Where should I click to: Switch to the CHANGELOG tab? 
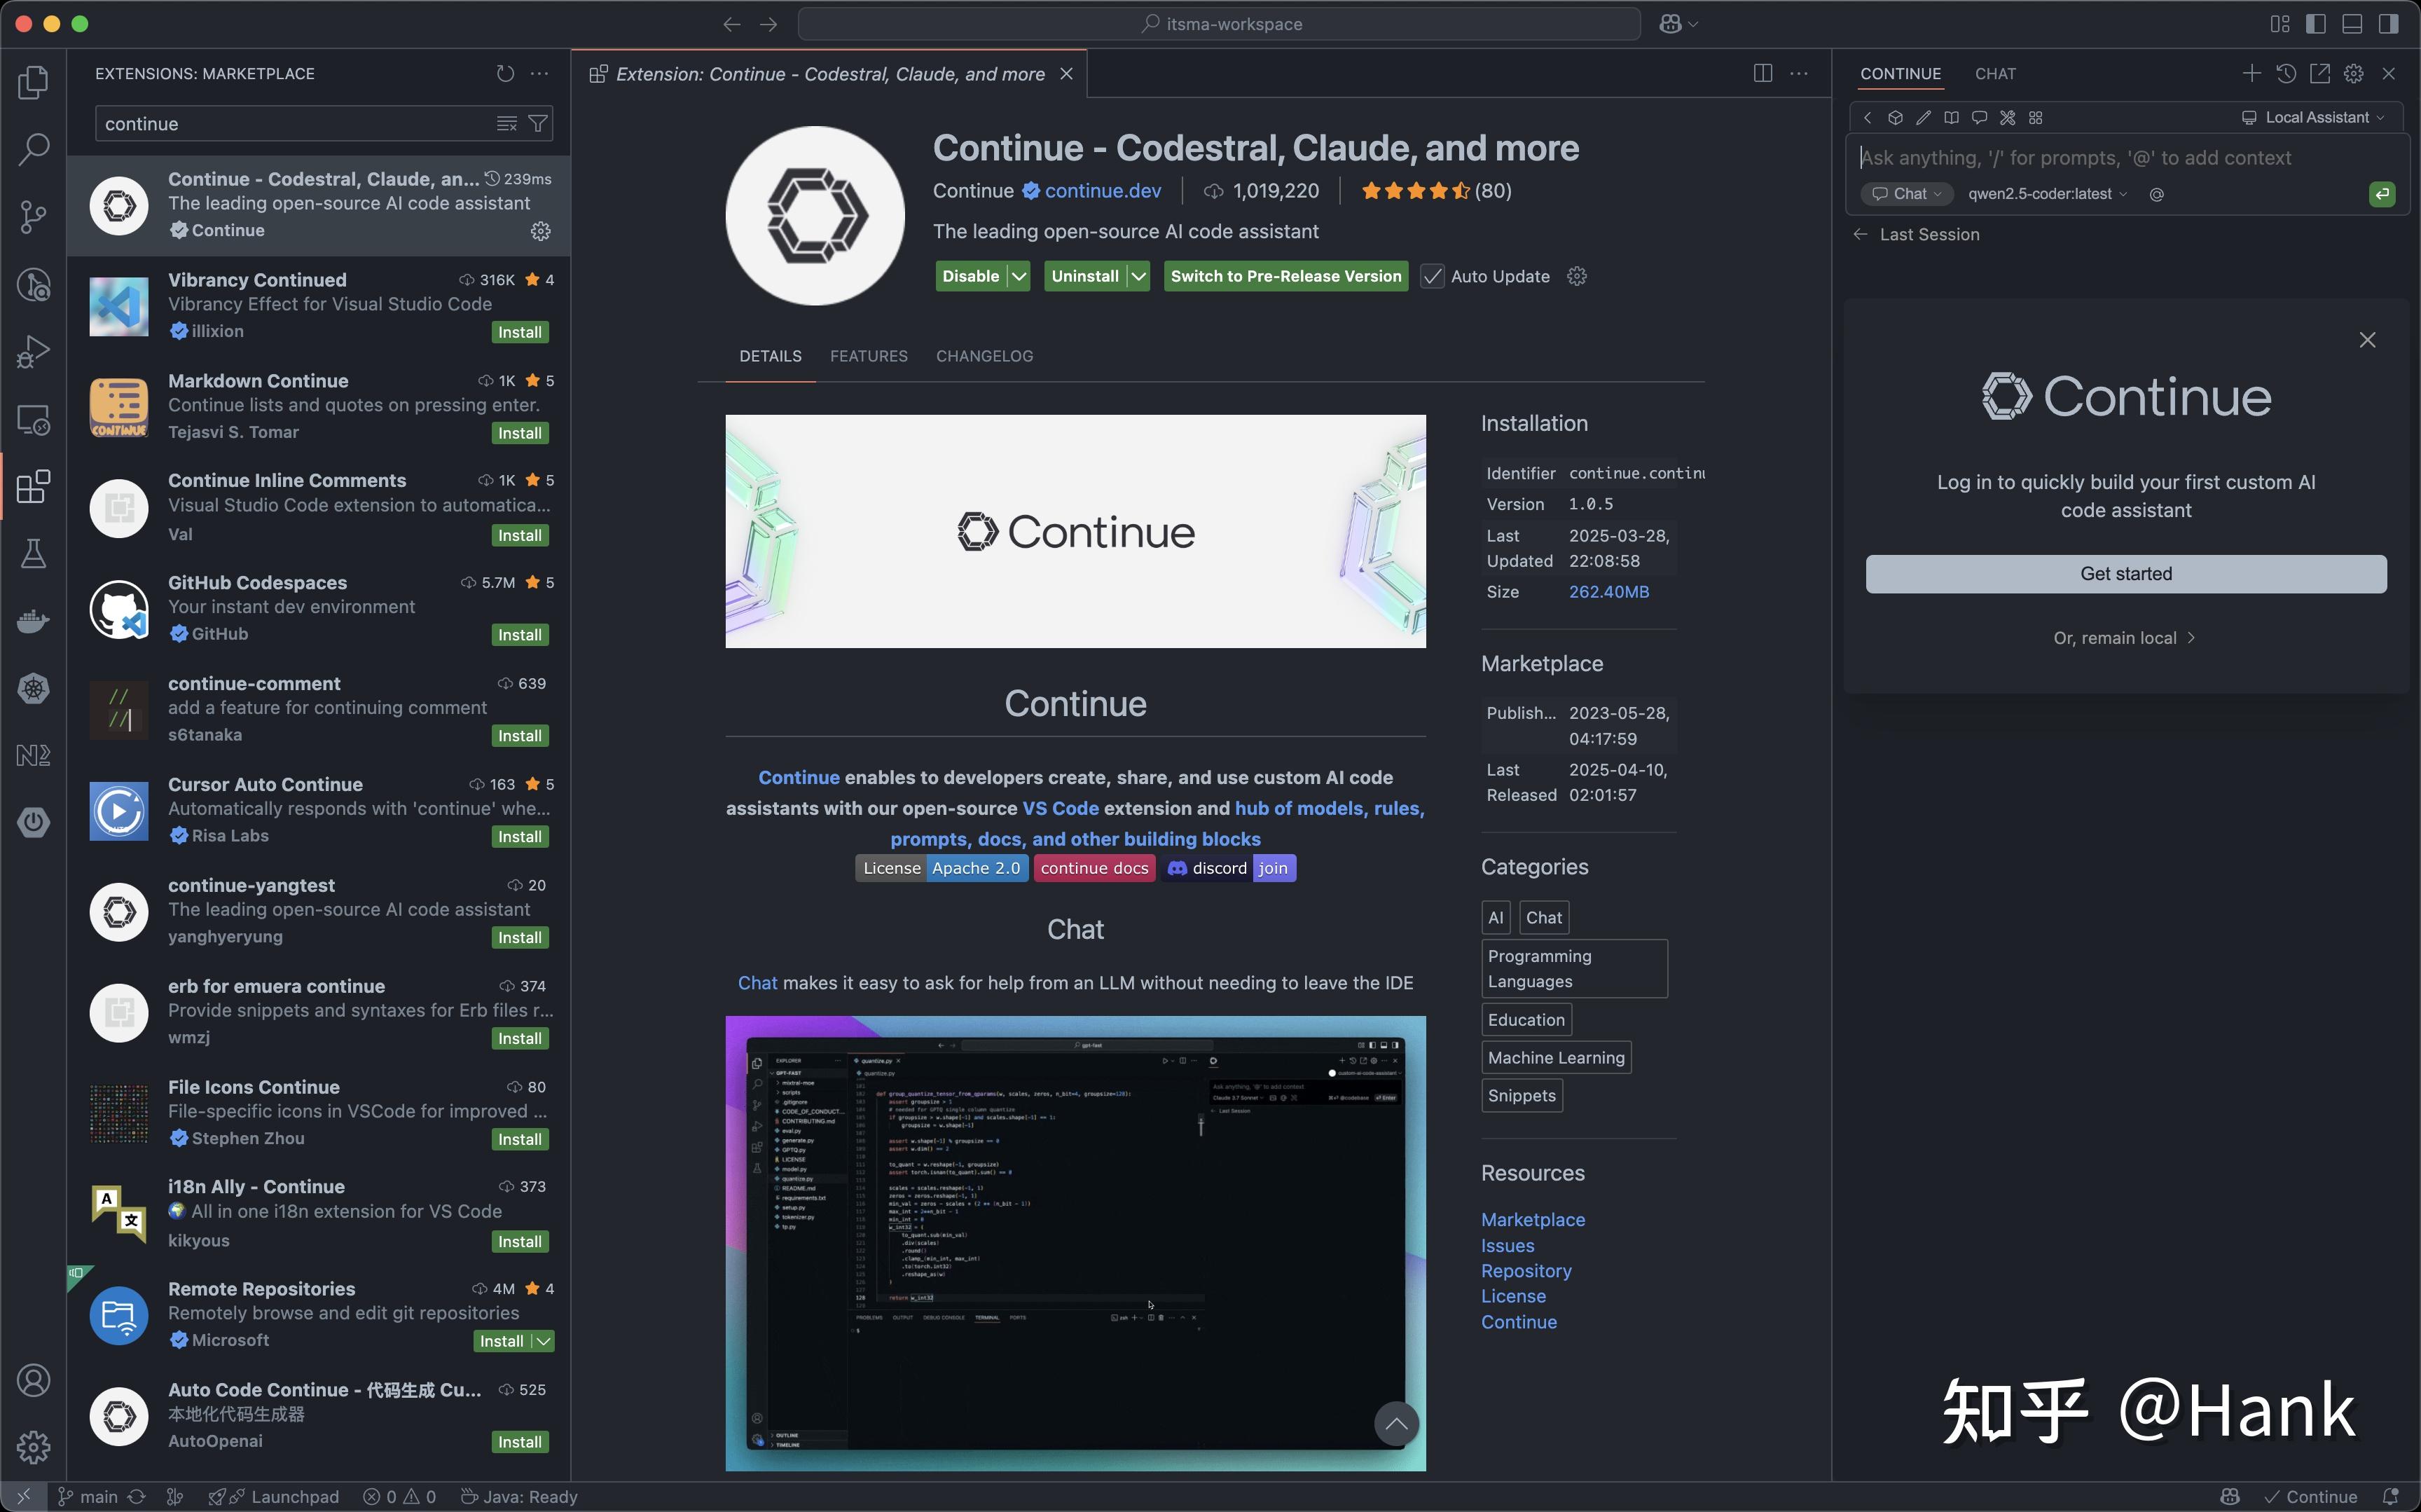[984, 356]
